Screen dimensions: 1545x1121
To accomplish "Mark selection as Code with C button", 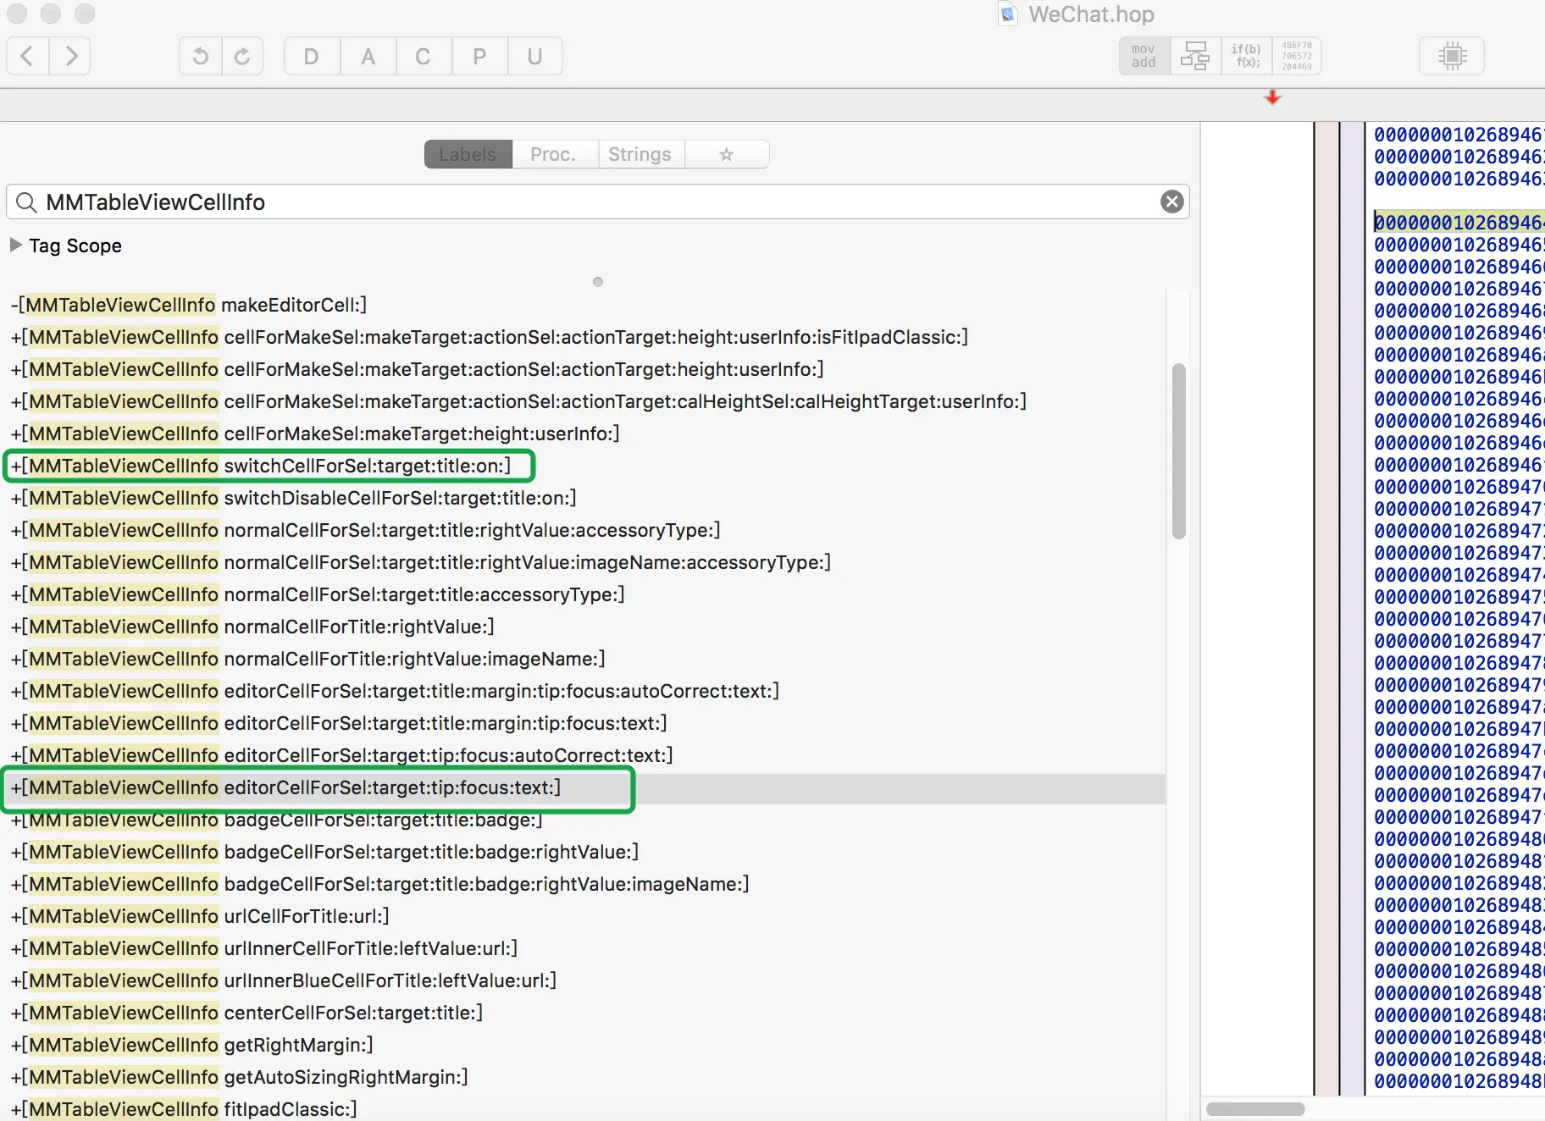I will pyautogui.click(x=424, y=57).
